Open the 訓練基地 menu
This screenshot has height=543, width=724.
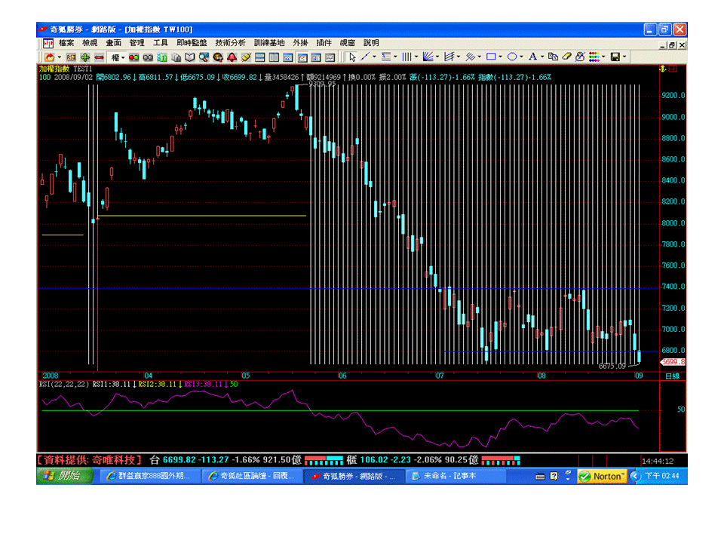(x=269, y=43)
